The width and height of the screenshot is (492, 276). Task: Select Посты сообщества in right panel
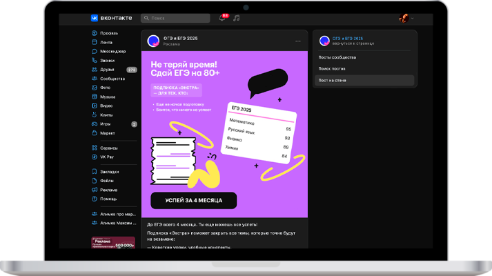tap(364, 57)
